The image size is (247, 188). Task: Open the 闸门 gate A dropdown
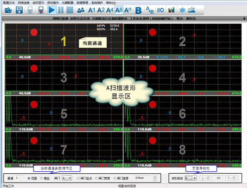[x=67, y=178]
